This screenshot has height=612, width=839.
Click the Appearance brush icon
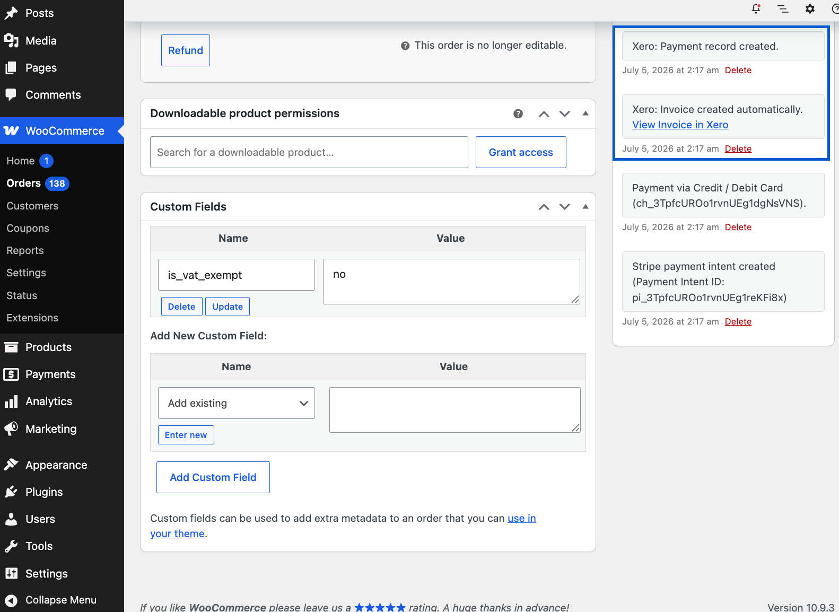(x=11, y=465)
